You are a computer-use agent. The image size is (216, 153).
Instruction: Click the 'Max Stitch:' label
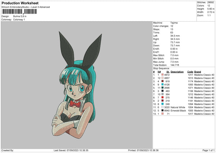[159, 55]
